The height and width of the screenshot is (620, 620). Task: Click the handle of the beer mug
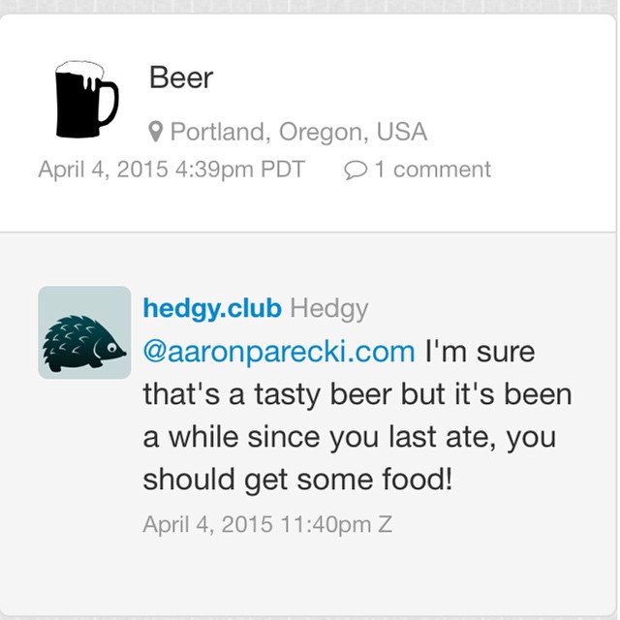pos(108,104)
